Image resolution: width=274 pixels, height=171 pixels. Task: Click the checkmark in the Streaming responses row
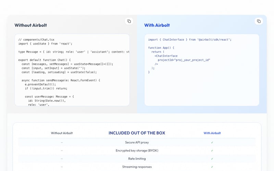212,167
